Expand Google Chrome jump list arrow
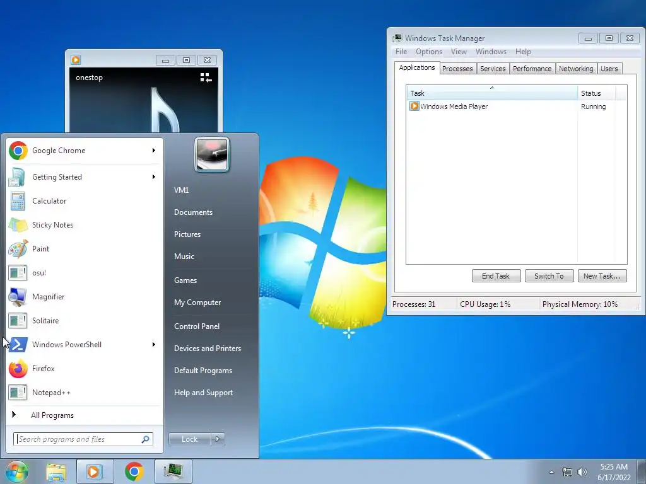The width and height of the screenshot is (646, 484). coord(154,151)
